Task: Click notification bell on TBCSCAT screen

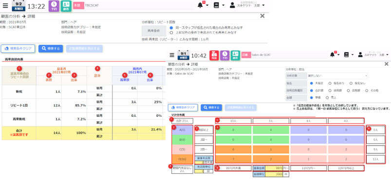Action: (200, 5)
